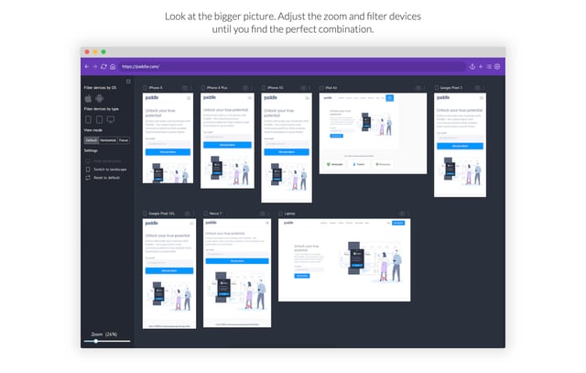Screen dimensions: 586x373
Task: Click blue demo button in iPhone 6 preview
Action: [x=168, y=152]
